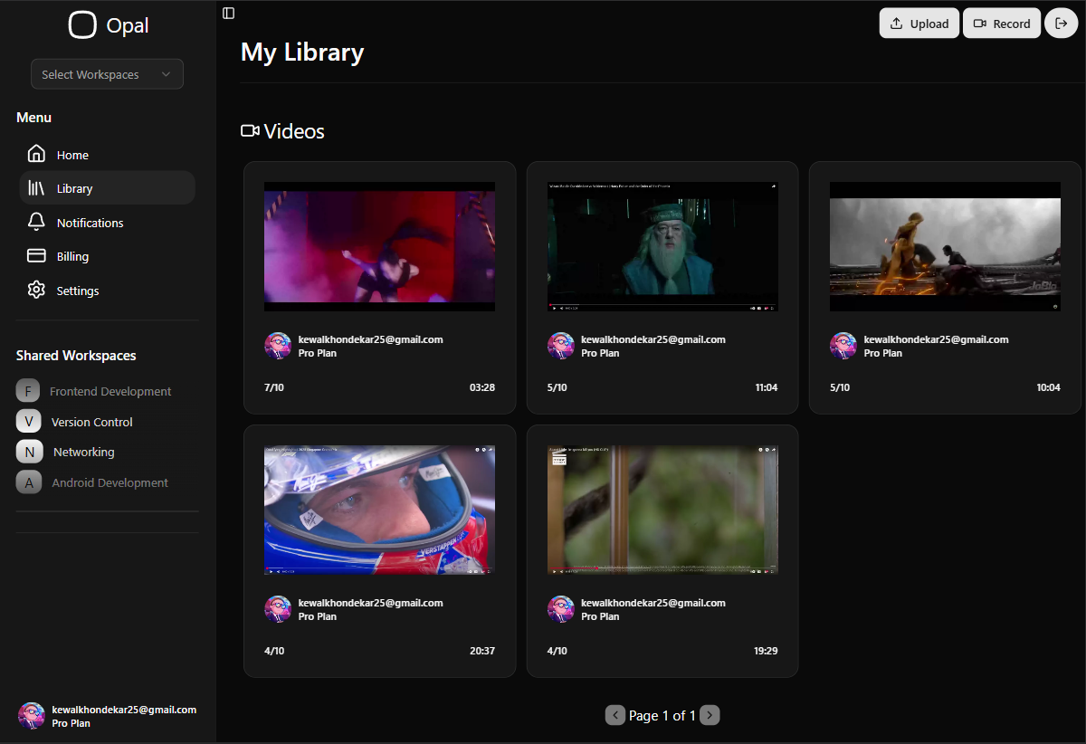Screen dimensions: 1086x744
Task: Click the Record button
Action: click(x=1002, y=24)
